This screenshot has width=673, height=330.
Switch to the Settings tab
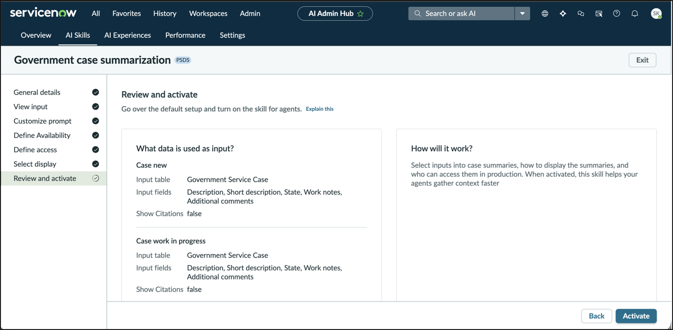coord(232,35)
